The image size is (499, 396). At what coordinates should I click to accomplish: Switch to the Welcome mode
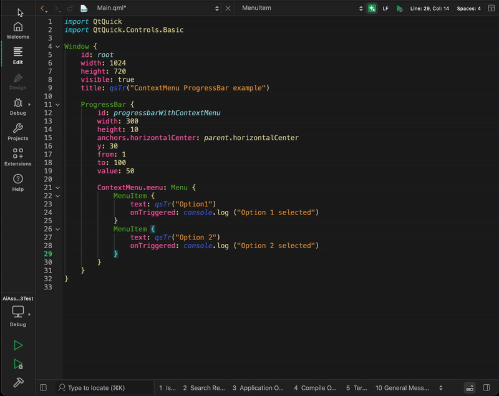click(18, 28)
